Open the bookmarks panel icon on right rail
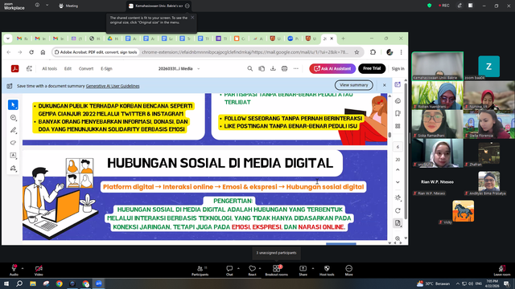This screenshot has width=515, height=289. [x=398, y=113]
